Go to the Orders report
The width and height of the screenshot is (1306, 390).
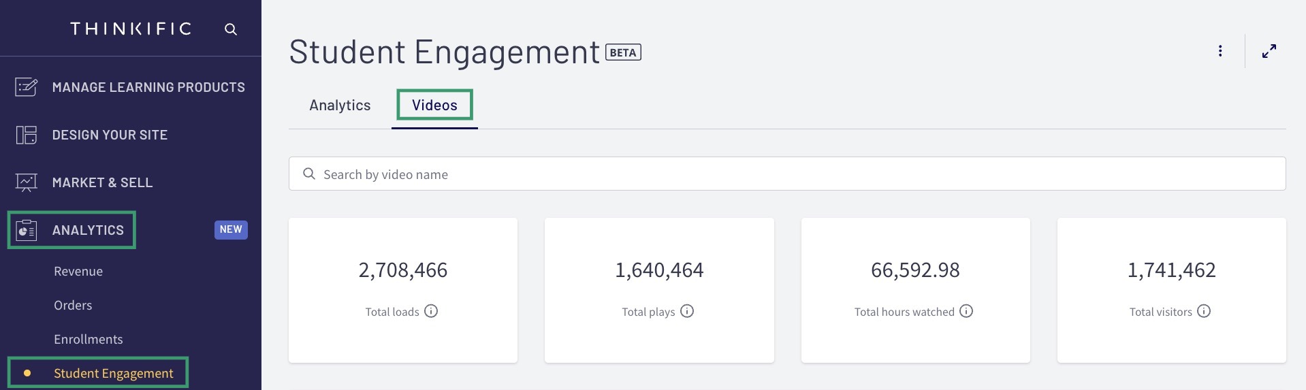pos(73,305)
